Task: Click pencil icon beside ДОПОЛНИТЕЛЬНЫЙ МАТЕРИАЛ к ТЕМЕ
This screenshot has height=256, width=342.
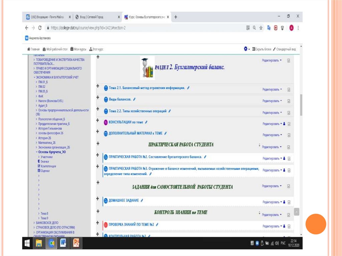Action: [x=165, y=133]
